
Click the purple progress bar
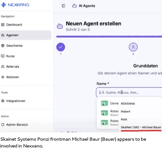[x=109, y=37]
